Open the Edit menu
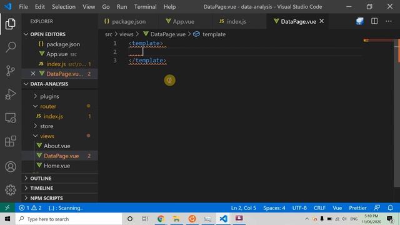Image resolution: width=400 pixels, height=225 pixels. [40, 7]
